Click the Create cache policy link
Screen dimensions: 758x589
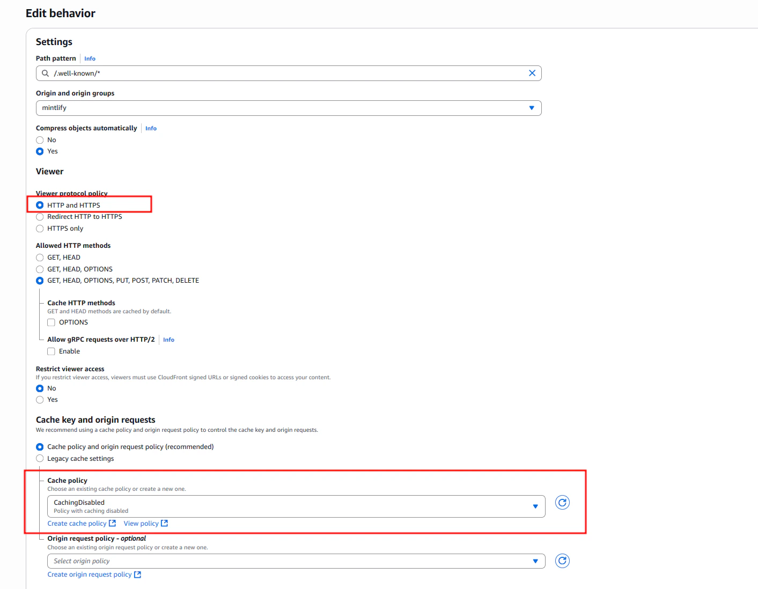78,523
